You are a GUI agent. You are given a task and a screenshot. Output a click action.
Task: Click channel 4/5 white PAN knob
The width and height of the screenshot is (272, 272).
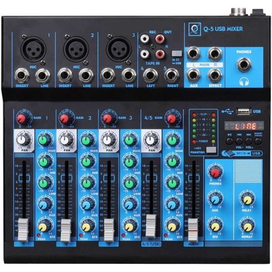150,140
